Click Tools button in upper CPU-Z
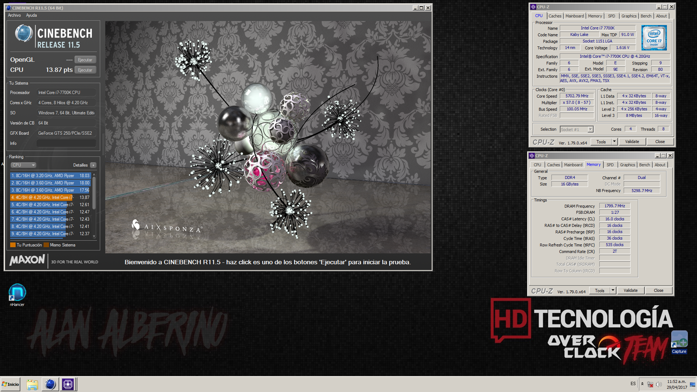The width and height of the screenshot is (697, 392). (x=601, y=142)
